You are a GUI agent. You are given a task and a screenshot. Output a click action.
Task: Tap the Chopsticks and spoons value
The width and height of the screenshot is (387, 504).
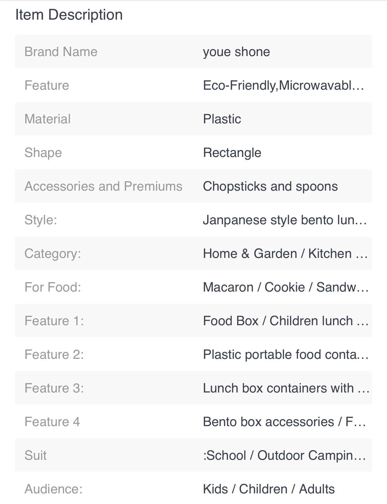coord(270,186)
